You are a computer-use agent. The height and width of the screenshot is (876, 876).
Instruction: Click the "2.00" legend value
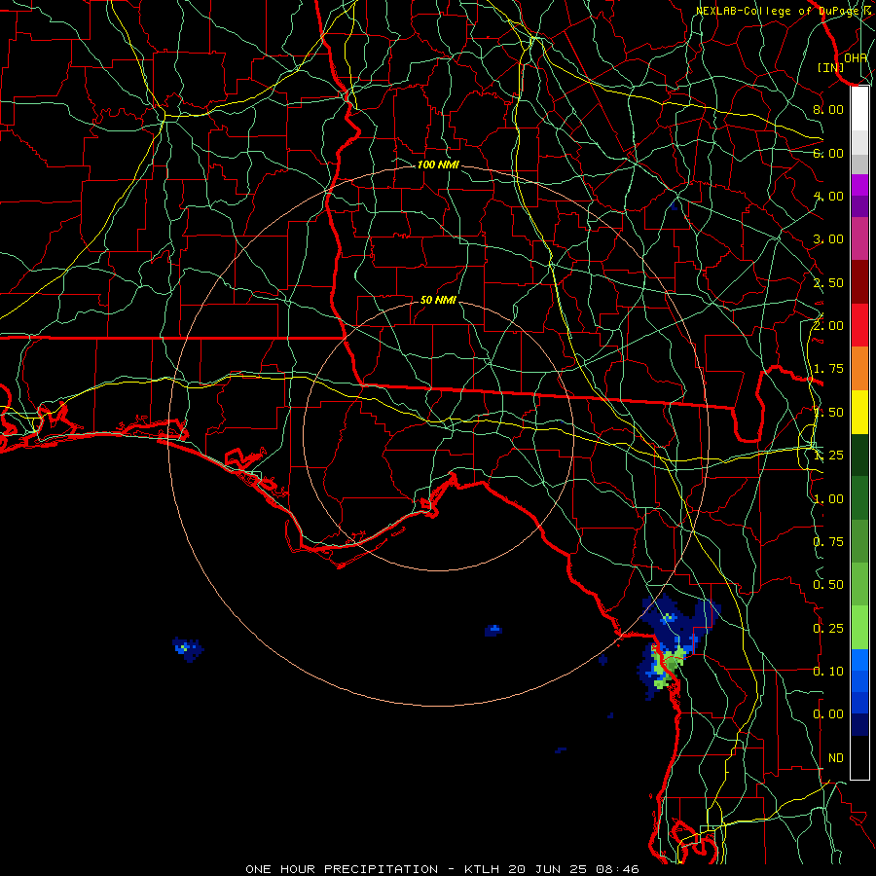pos(828,326)
